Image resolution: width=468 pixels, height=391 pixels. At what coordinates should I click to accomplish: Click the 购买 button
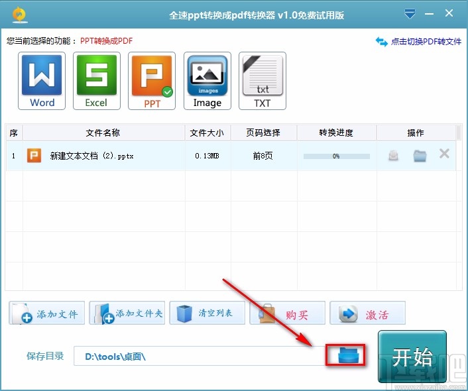[x=288, y=313]
